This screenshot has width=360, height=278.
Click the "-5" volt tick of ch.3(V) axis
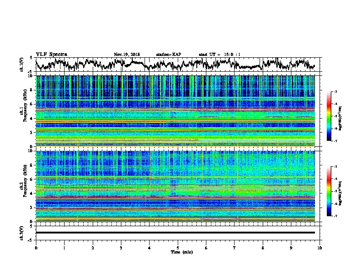(x=30, y=240)
